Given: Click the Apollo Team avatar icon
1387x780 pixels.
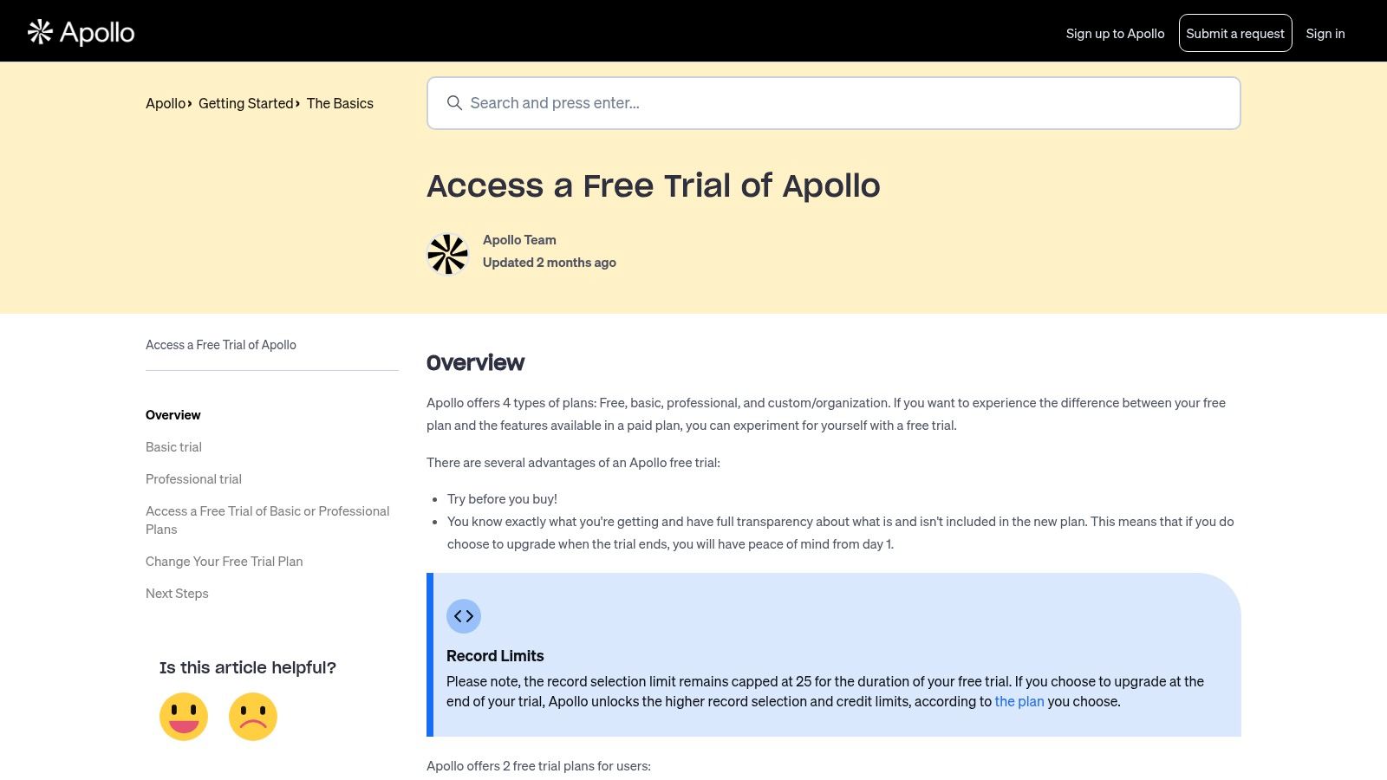Looking at the screenshot, I should [447, 254].
